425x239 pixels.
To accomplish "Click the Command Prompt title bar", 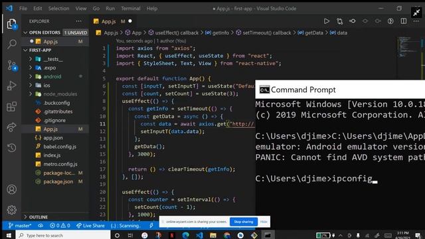I will pyautogui.click(x=340, y=90).
